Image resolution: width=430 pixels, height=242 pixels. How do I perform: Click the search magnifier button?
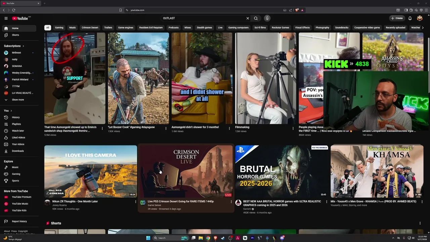[x=256, y=18]
